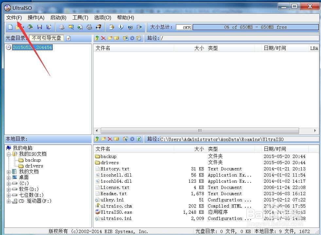The height and width of the screenshot is (235, 321).
Task: Click the new folder icon in disc toolbar
Action: tap(110, 38)
